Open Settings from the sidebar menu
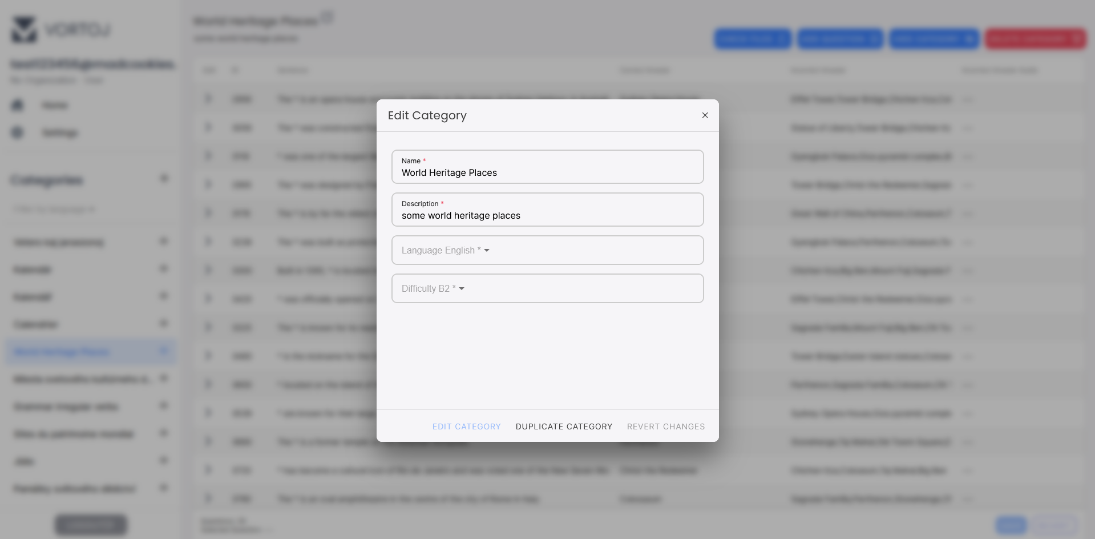Screen dimensions: 1095x539 click(59, 132)
